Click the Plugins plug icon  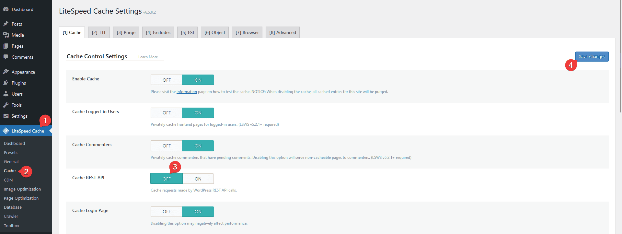(6, 83)
